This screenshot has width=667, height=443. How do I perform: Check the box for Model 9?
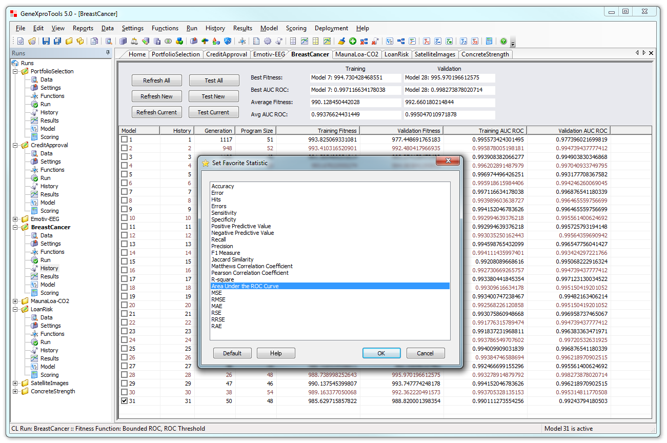pos(124,209)
